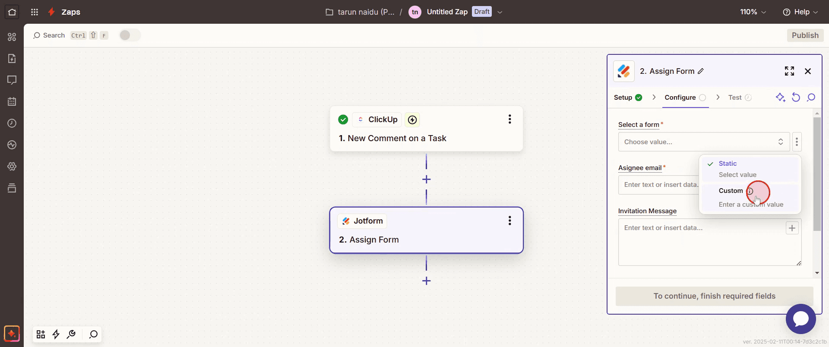Click the info icon next to Custom

click(x=750, y=191)
